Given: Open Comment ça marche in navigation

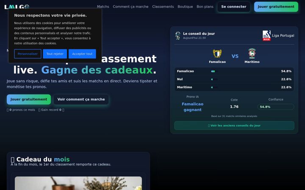Looking at the screenshot, I should pos(130,7).
